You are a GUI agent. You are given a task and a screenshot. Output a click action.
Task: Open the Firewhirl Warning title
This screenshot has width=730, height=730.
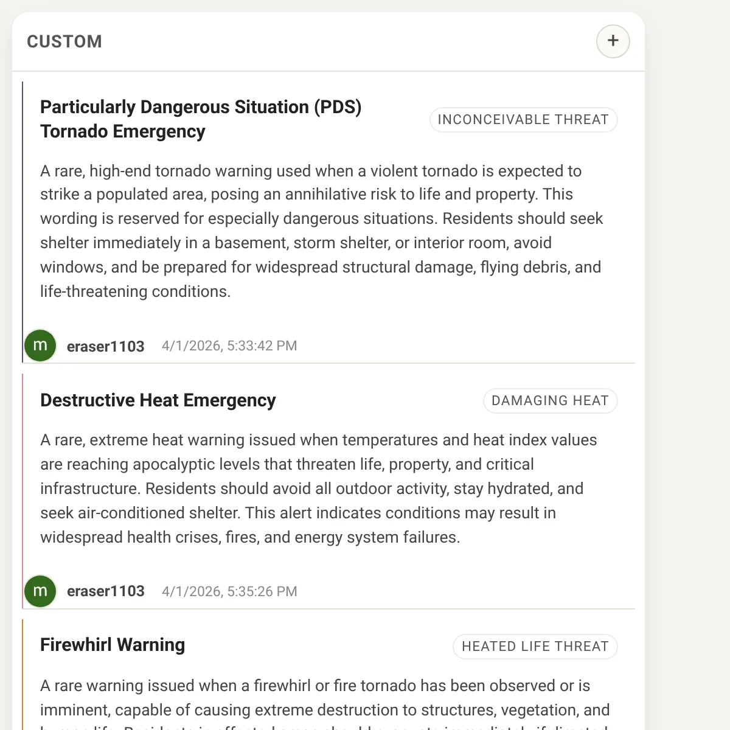(x=113, y=645)
